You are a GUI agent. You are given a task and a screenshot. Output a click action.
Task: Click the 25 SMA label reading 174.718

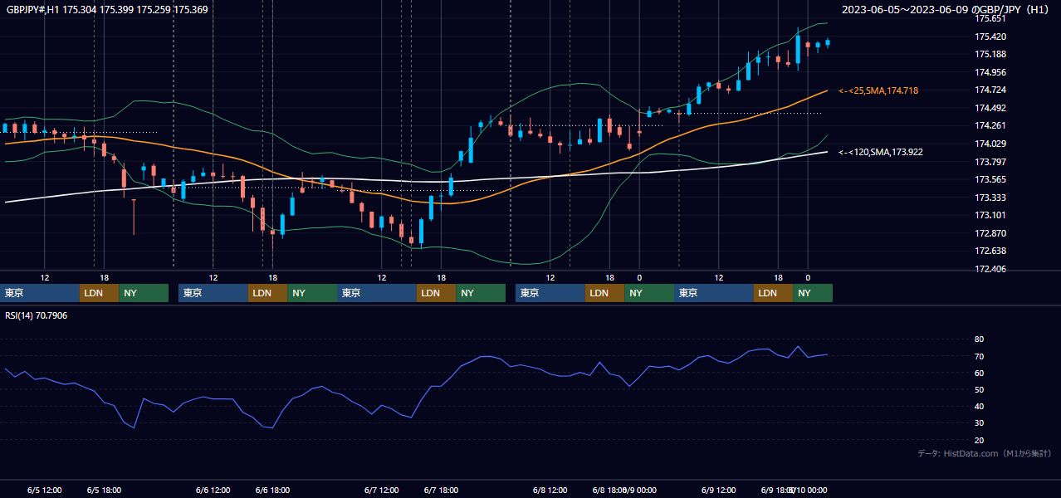878,90
